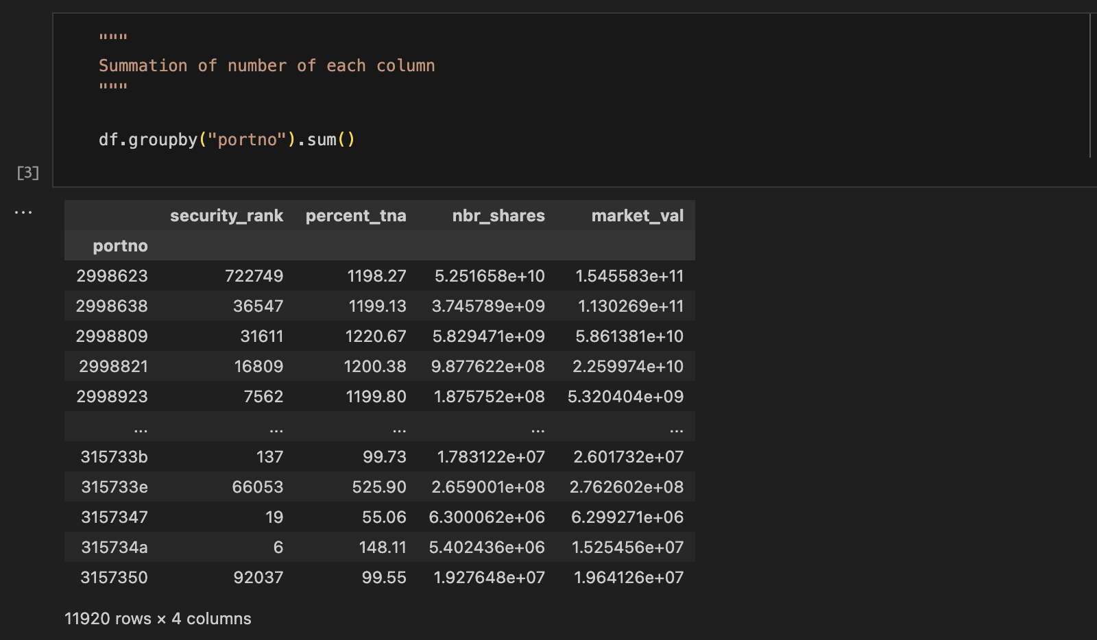The image size is (1097, 640).
Task: Click the portno index header
Action: tap(121, 246)
